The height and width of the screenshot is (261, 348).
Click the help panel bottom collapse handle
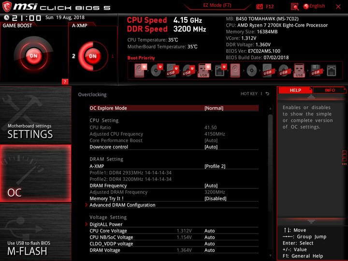[311, 221]
